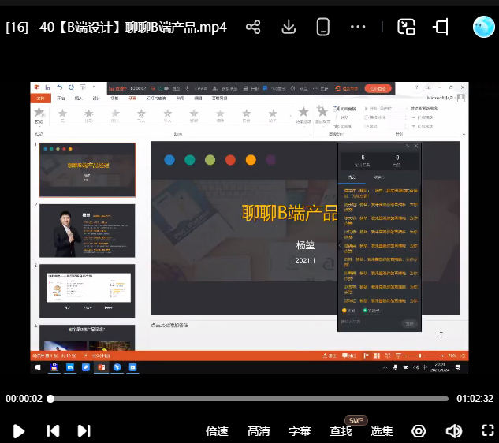Toggle fullscreen mode
The image size is (499, 443).
(x=487, y=431)
